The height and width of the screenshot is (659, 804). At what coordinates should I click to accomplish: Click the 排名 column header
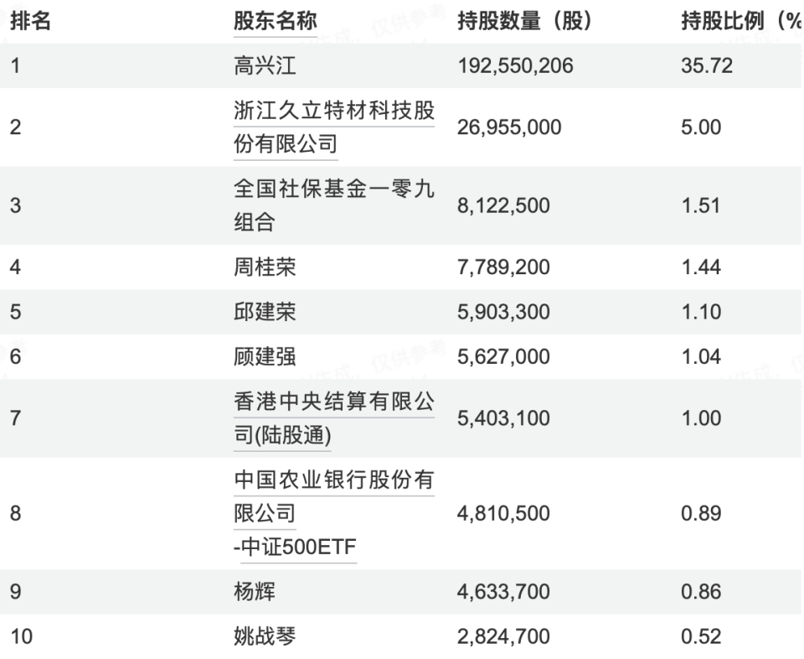30,21
